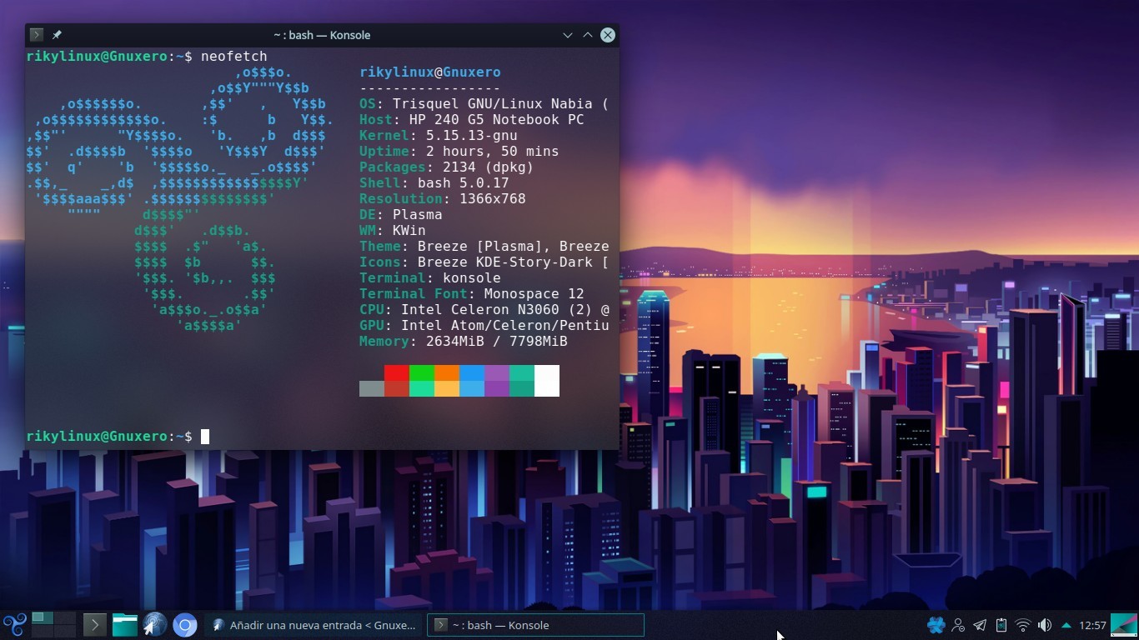
Task: Expand the hidden system tray icons arrow
Action: (x=1066, y=625)
